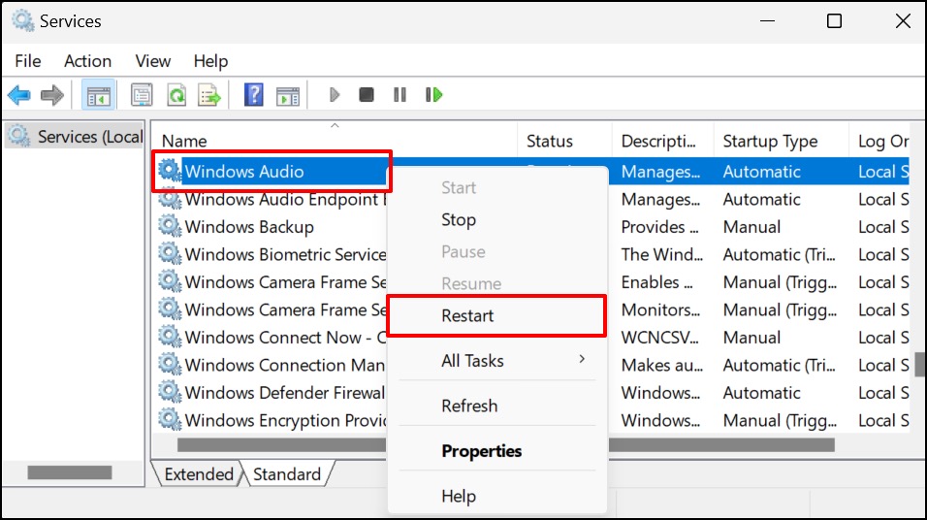The image size is (927, 520).
Task: Expand the All Tasks submenu arrow
Action: click(583, 359)
